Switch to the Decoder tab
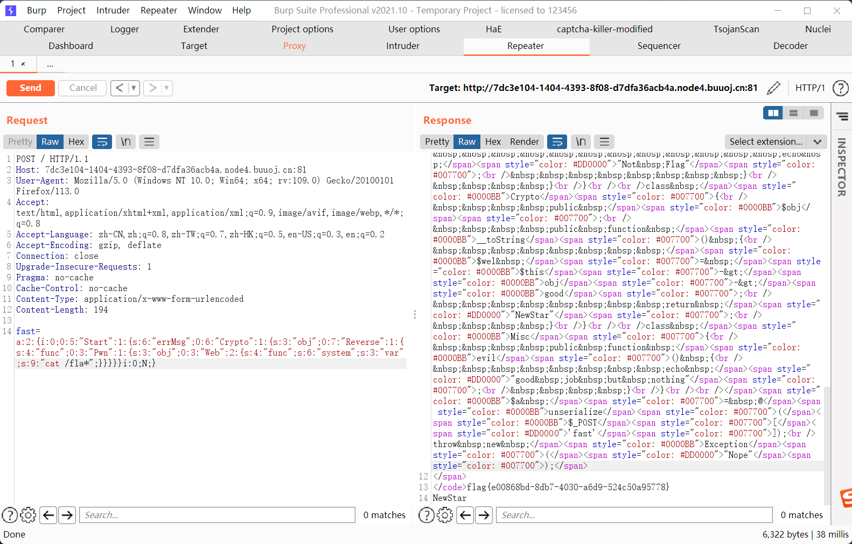 tap(791, 46)
